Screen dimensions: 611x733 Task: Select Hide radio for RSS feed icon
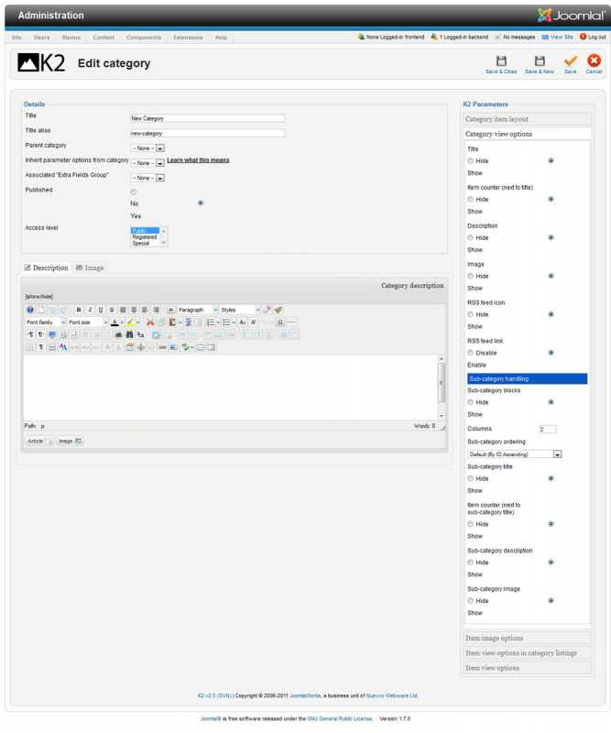click(470, 314)
